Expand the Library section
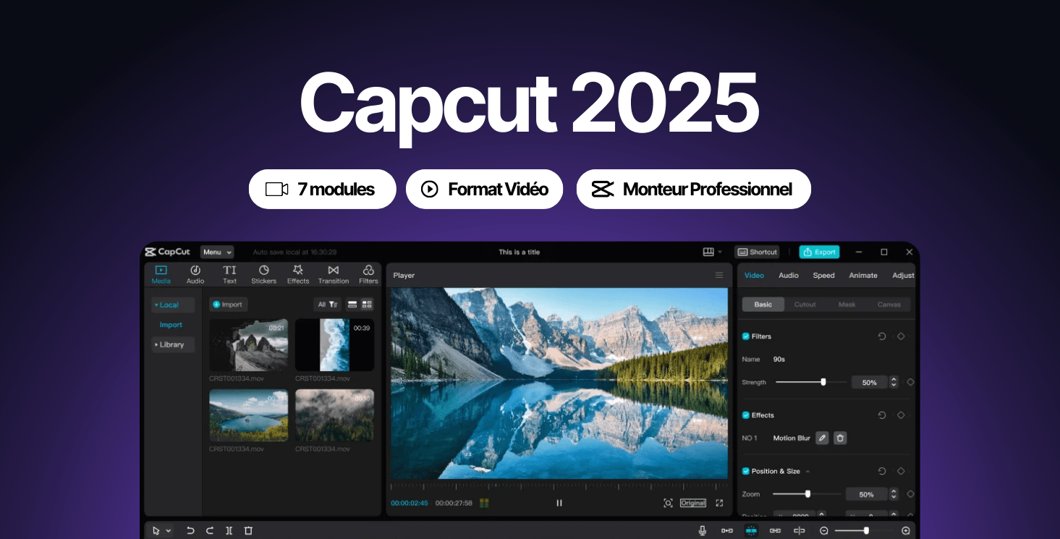 [173, 345]
